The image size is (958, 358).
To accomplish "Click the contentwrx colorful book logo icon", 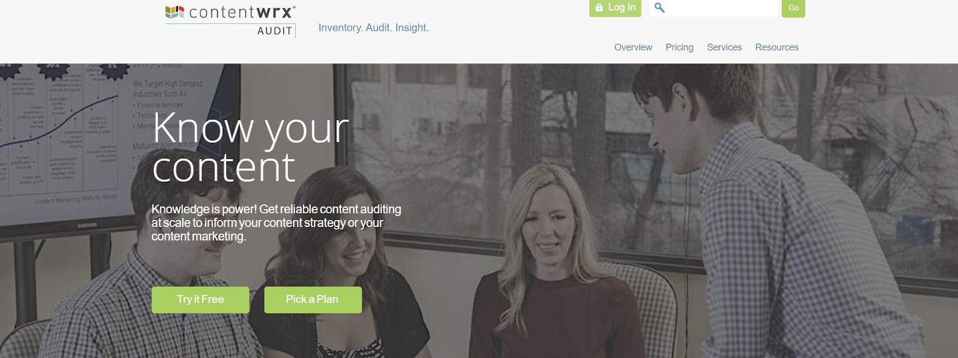I will [x=174, y=12].
